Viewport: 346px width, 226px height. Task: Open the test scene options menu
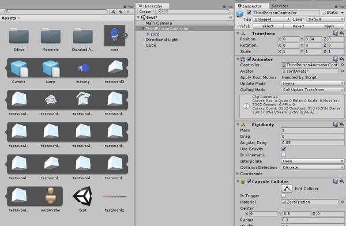tap(230, 17)
